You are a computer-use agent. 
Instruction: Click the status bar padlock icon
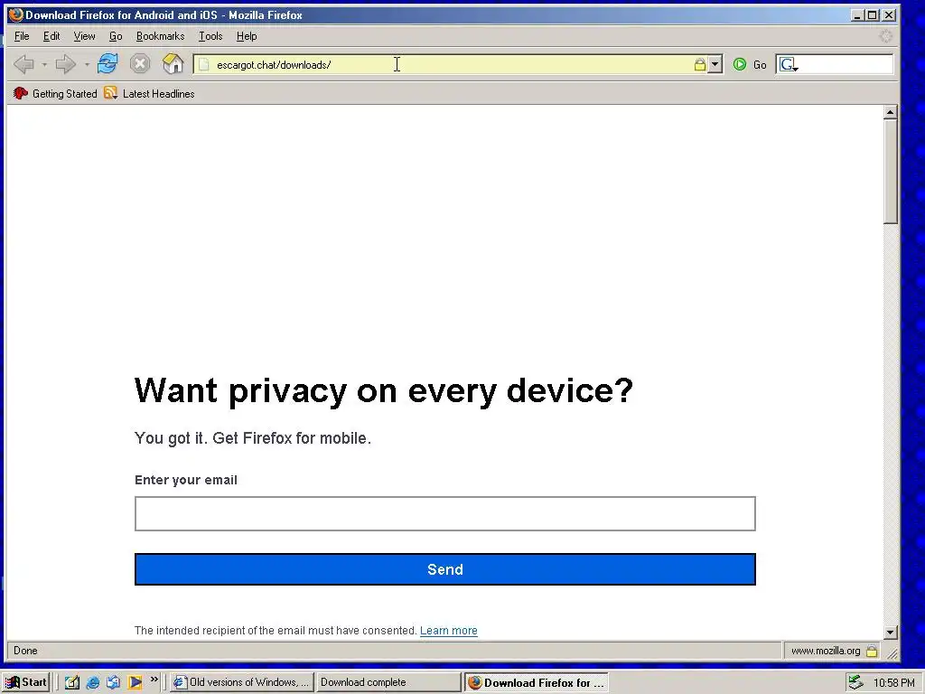click(x=872, y=651)
